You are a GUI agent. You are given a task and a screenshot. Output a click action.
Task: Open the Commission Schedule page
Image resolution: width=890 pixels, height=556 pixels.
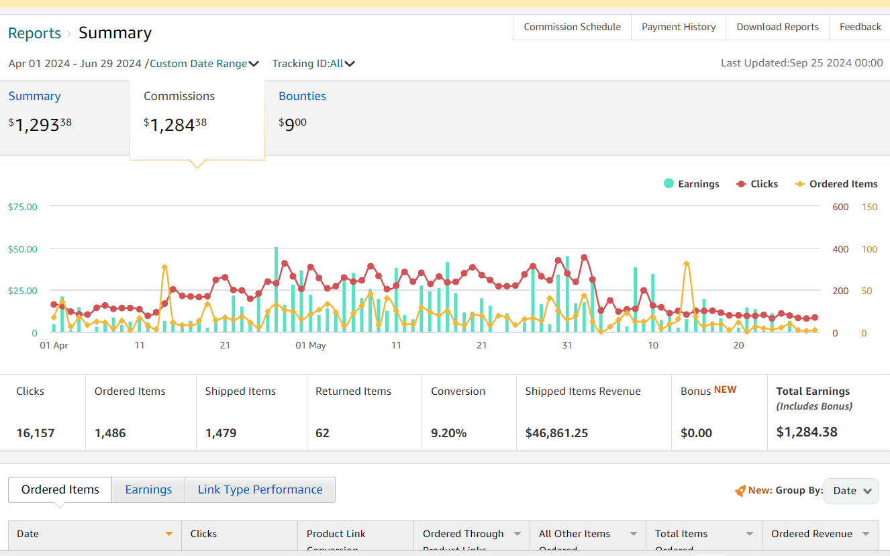point(572,27)
